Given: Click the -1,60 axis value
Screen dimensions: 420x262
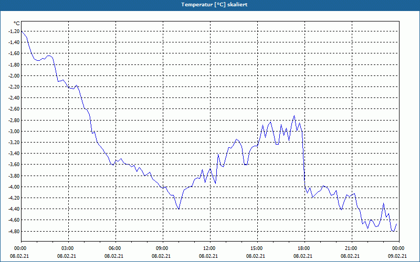Looking at the screenshot, I should coord(14,53).
